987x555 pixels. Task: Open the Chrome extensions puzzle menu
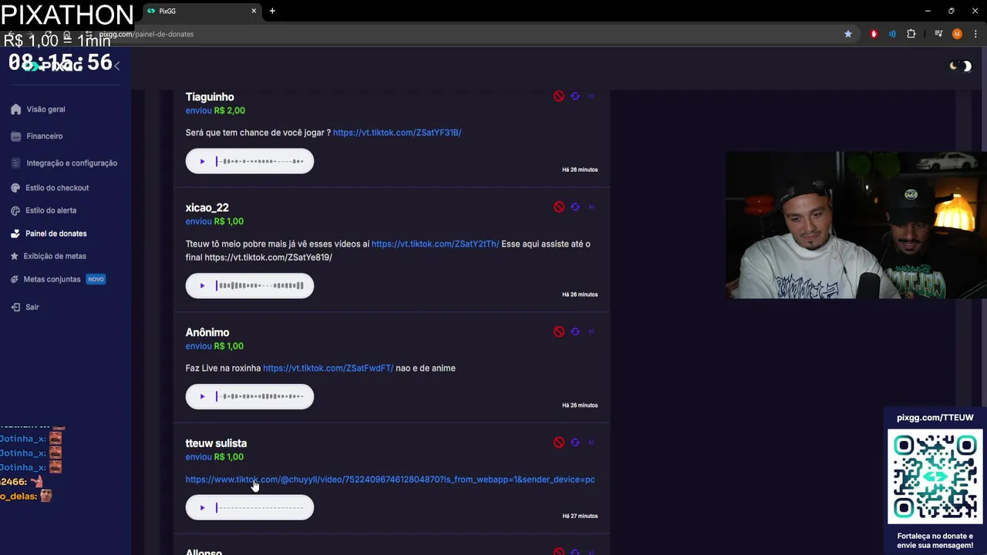[x=911, y=34]
